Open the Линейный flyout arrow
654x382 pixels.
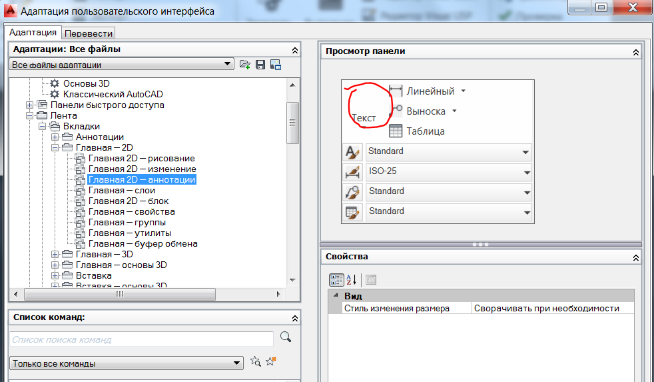click(x=463, y=91)
